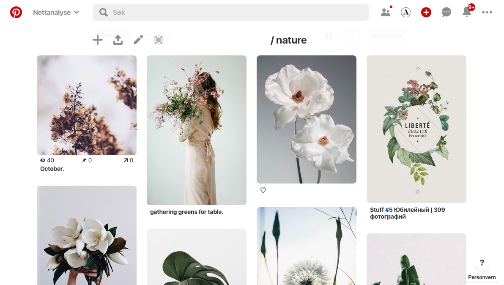This screenshot has width=504, height=285.
Task: Click the Stuff #5 Юбилейный caption
Action: 407,213
